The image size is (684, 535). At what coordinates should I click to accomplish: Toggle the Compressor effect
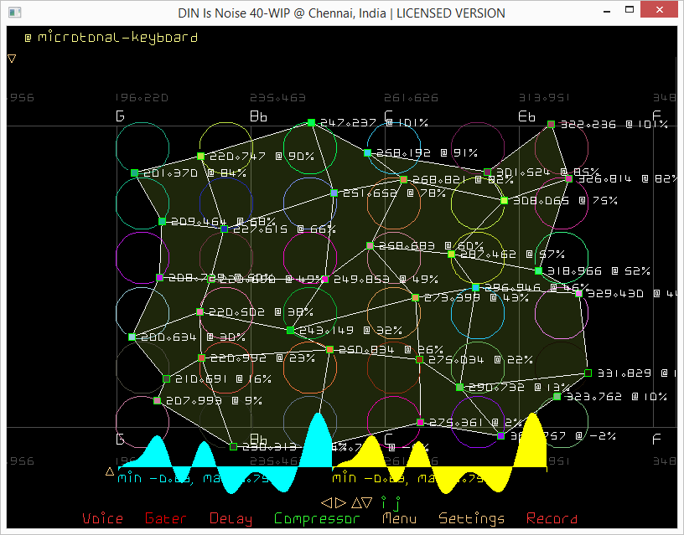tap(317, 519)
